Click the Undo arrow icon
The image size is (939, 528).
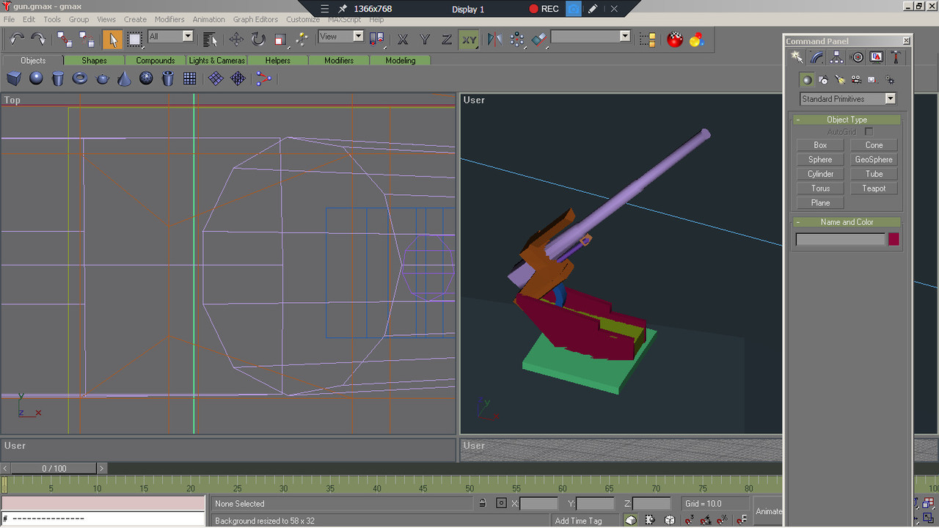(x=17, y=39)
